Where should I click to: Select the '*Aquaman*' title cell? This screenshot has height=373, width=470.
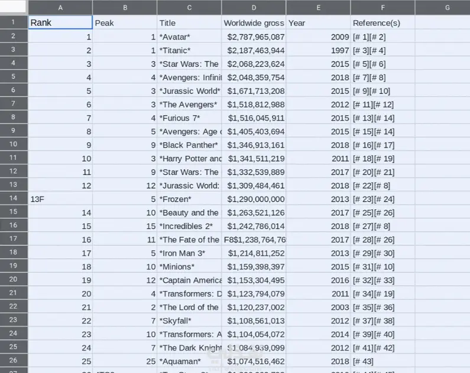189,361
